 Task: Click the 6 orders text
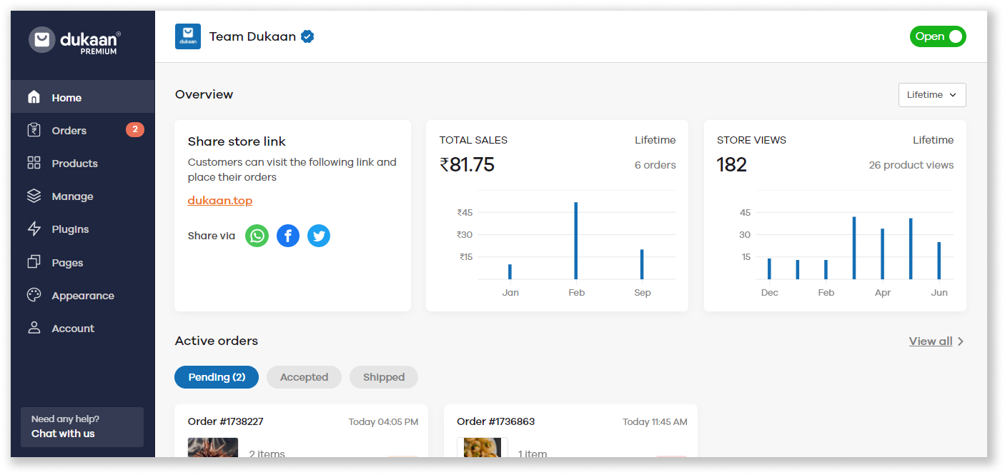coord(655,165)
